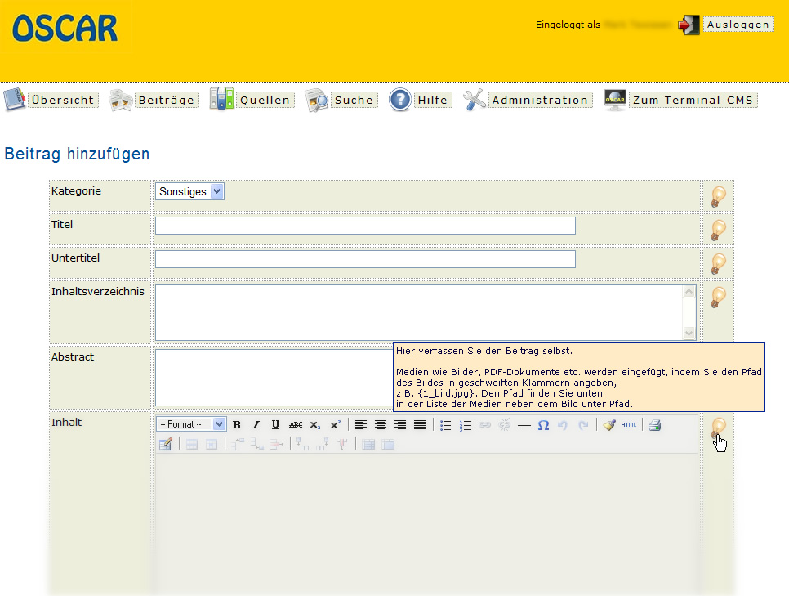
Task: Toggle bold formatting in the Inhalt editor
Action: click(236, 425)
